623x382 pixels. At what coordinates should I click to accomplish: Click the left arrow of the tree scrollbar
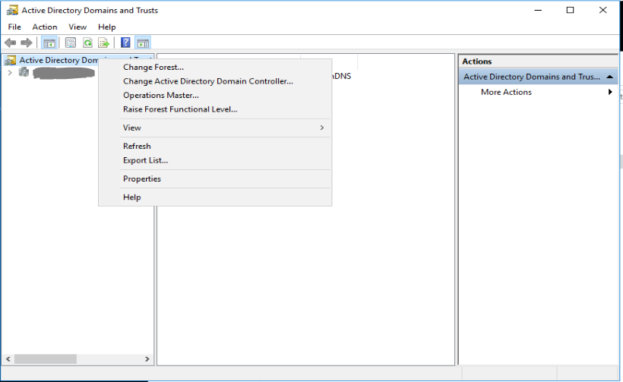point(8,359)
